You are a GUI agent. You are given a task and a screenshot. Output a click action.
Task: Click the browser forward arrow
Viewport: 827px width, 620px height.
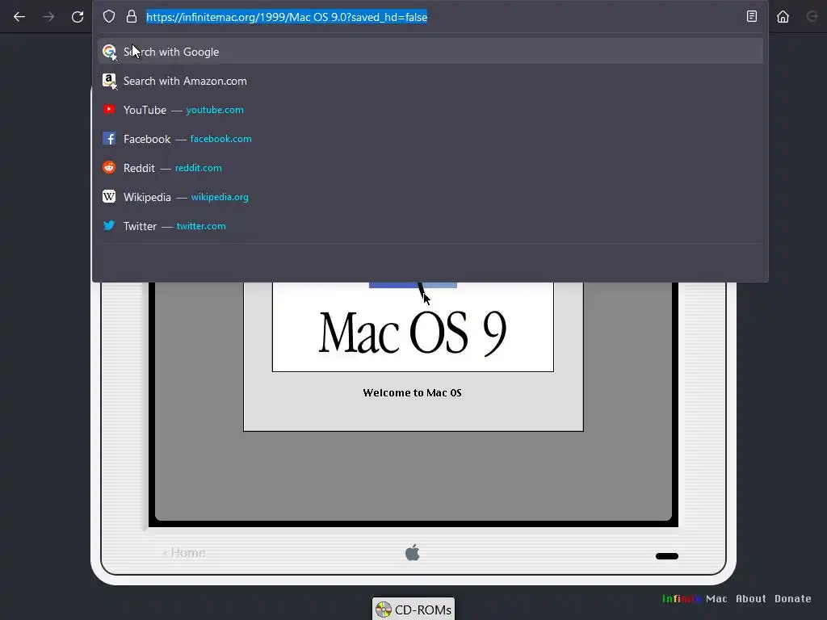48,17
